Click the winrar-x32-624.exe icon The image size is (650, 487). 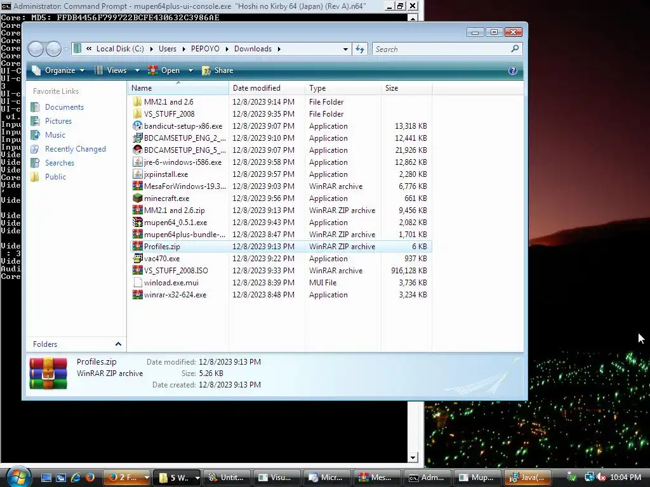pyautogui.click(x=137, y=295)
